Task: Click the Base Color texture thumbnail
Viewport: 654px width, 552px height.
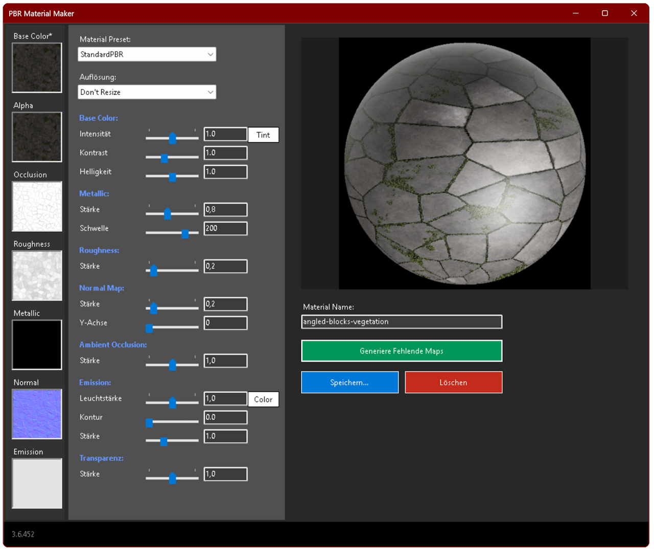Action: (x=37, y=68)
